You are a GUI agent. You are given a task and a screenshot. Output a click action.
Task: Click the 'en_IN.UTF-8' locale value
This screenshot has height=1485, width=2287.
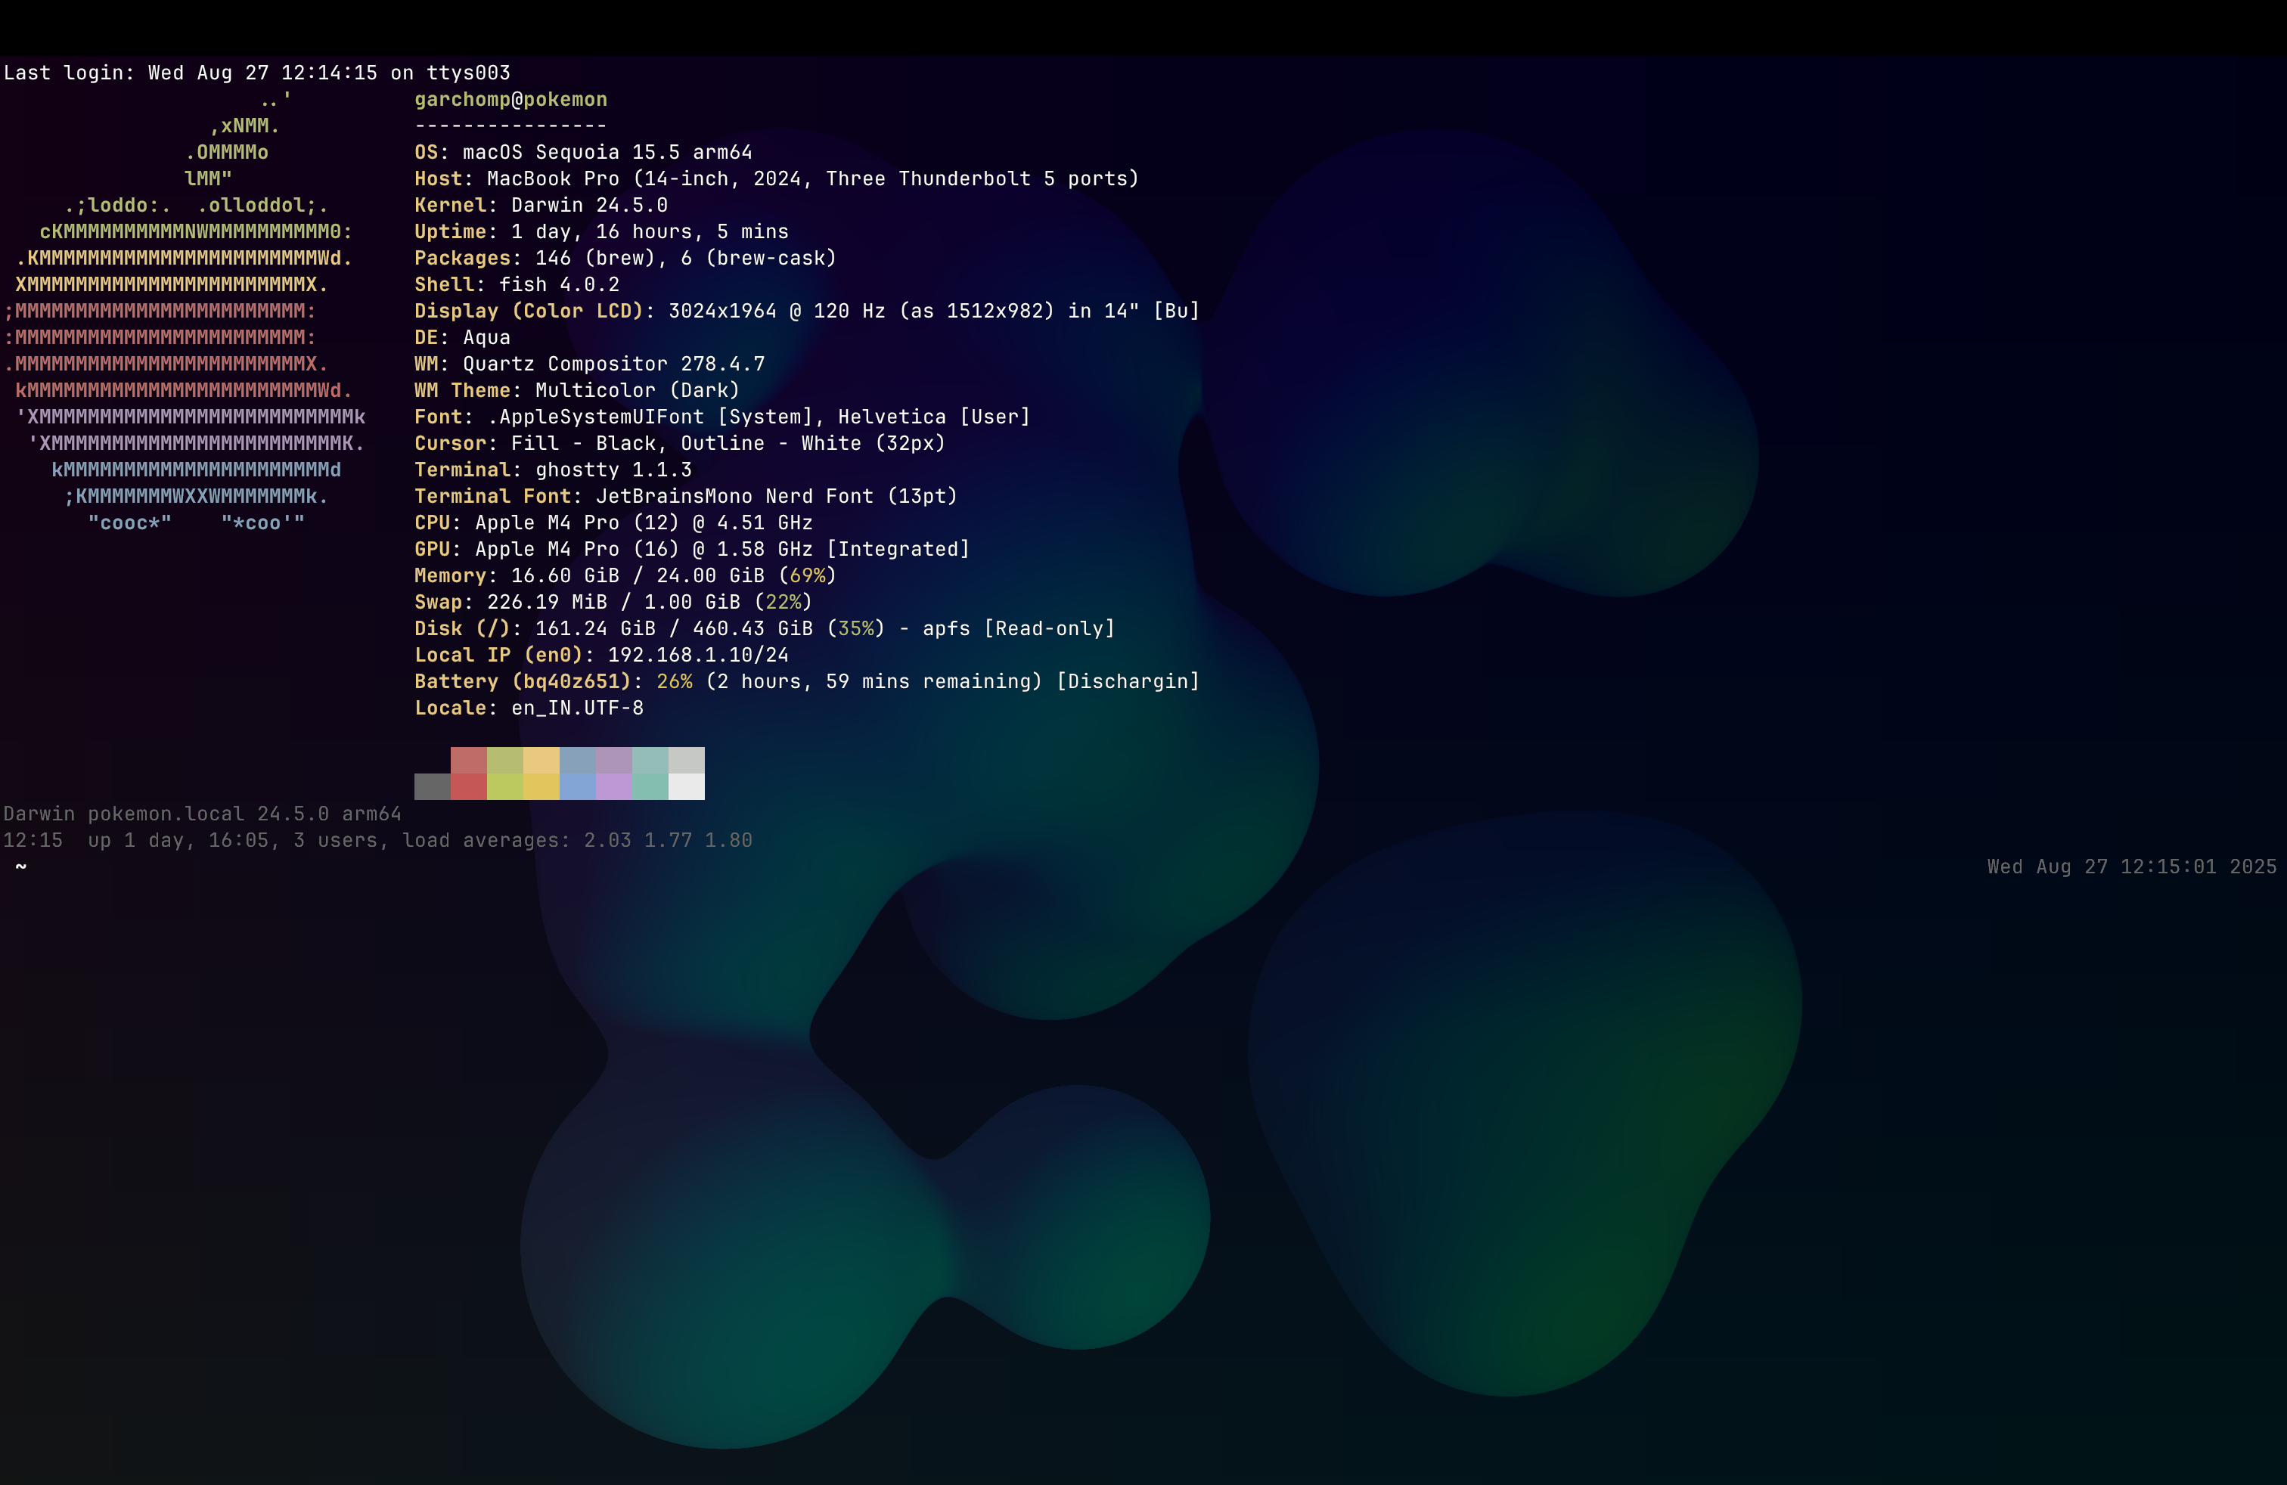click(578, 709)
